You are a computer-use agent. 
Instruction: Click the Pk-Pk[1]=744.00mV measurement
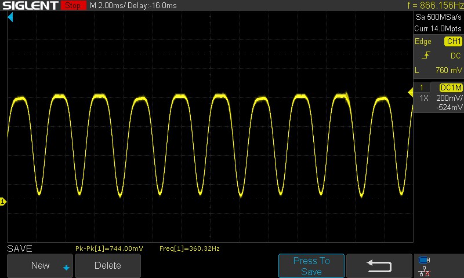[x=109, y=248]
